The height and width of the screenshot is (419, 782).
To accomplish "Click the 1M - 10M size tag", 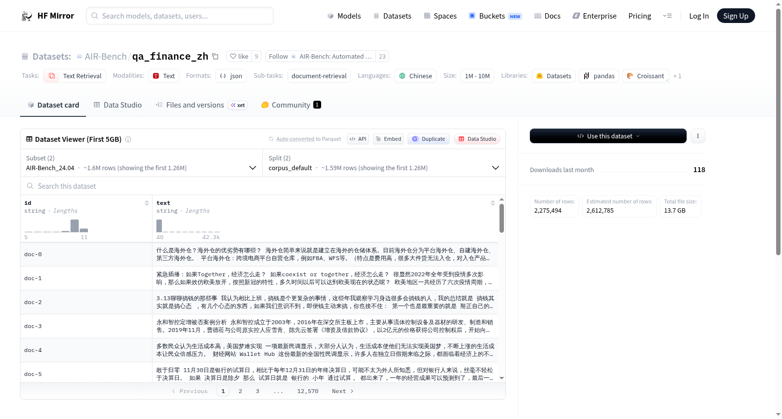I will pos(478,76).
